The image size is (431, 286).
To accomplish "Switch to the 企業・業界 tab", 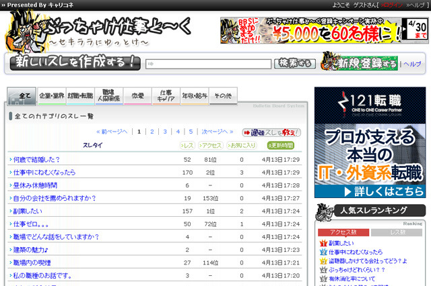I will click(x=52, y=96).
